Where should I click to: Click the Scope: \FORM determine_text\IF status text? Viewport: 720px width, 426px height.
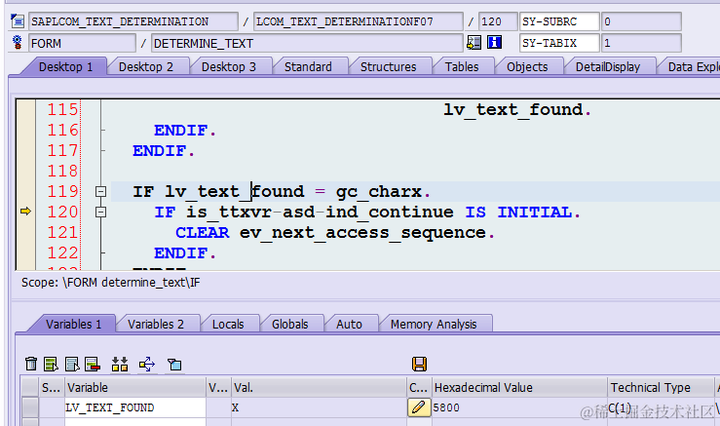coord(111,282)
